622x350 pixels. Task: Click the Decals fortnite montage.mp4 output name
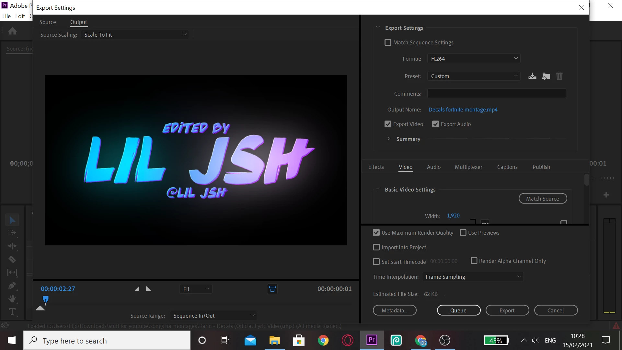[463, 110]
